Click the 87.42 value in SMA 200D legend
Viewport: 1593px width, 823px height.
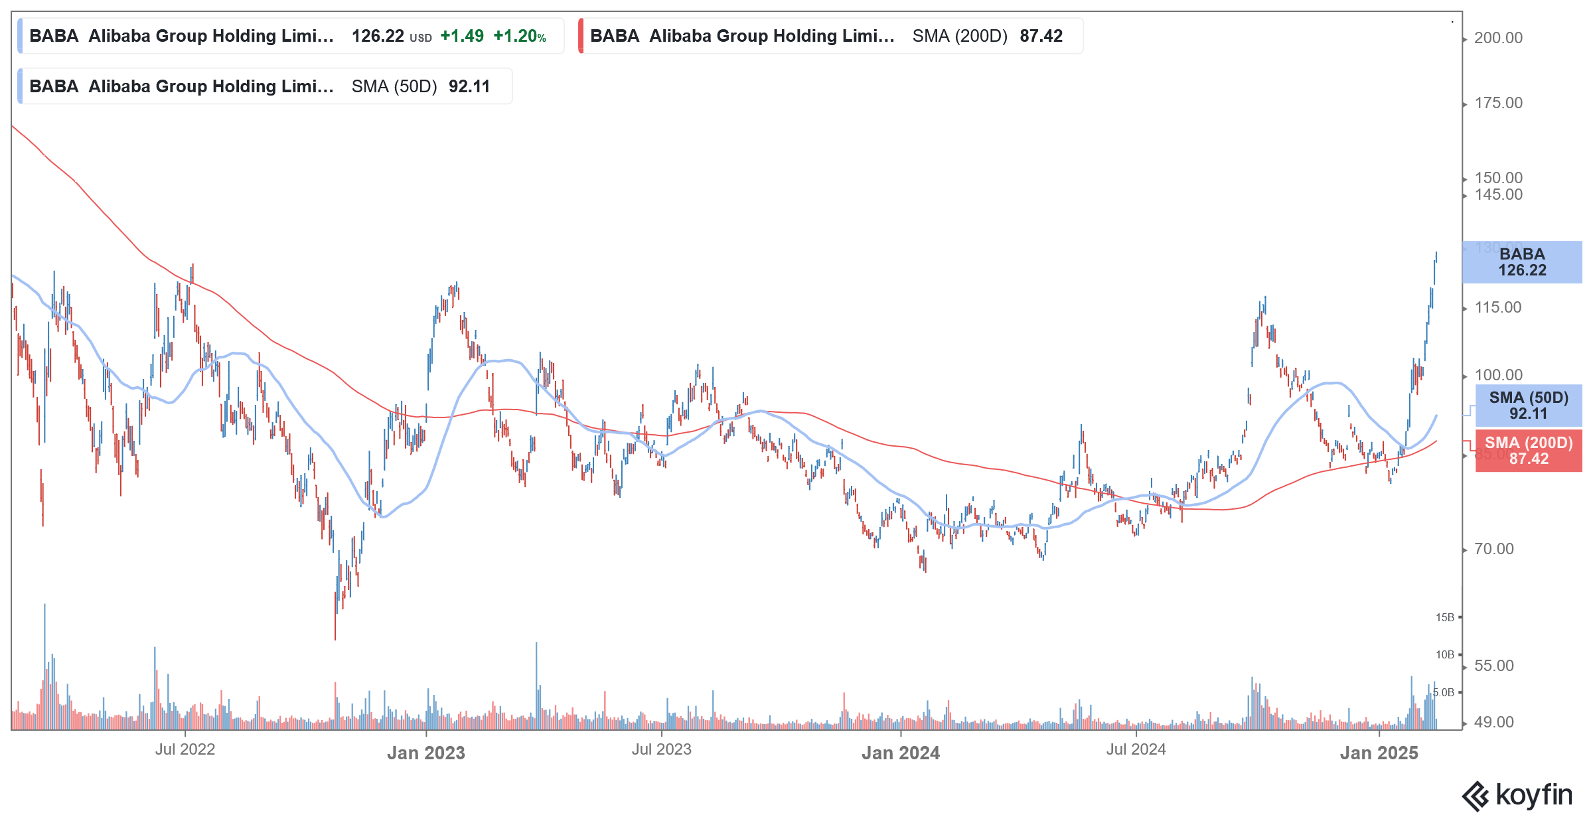point(1041,36)
